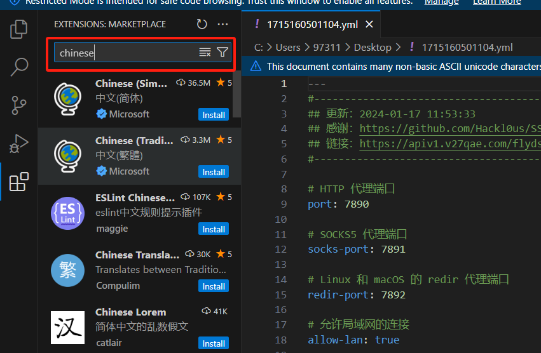Select Chinese Transla... extension title
The image size is (541, 353).
[x=137, y=255]
